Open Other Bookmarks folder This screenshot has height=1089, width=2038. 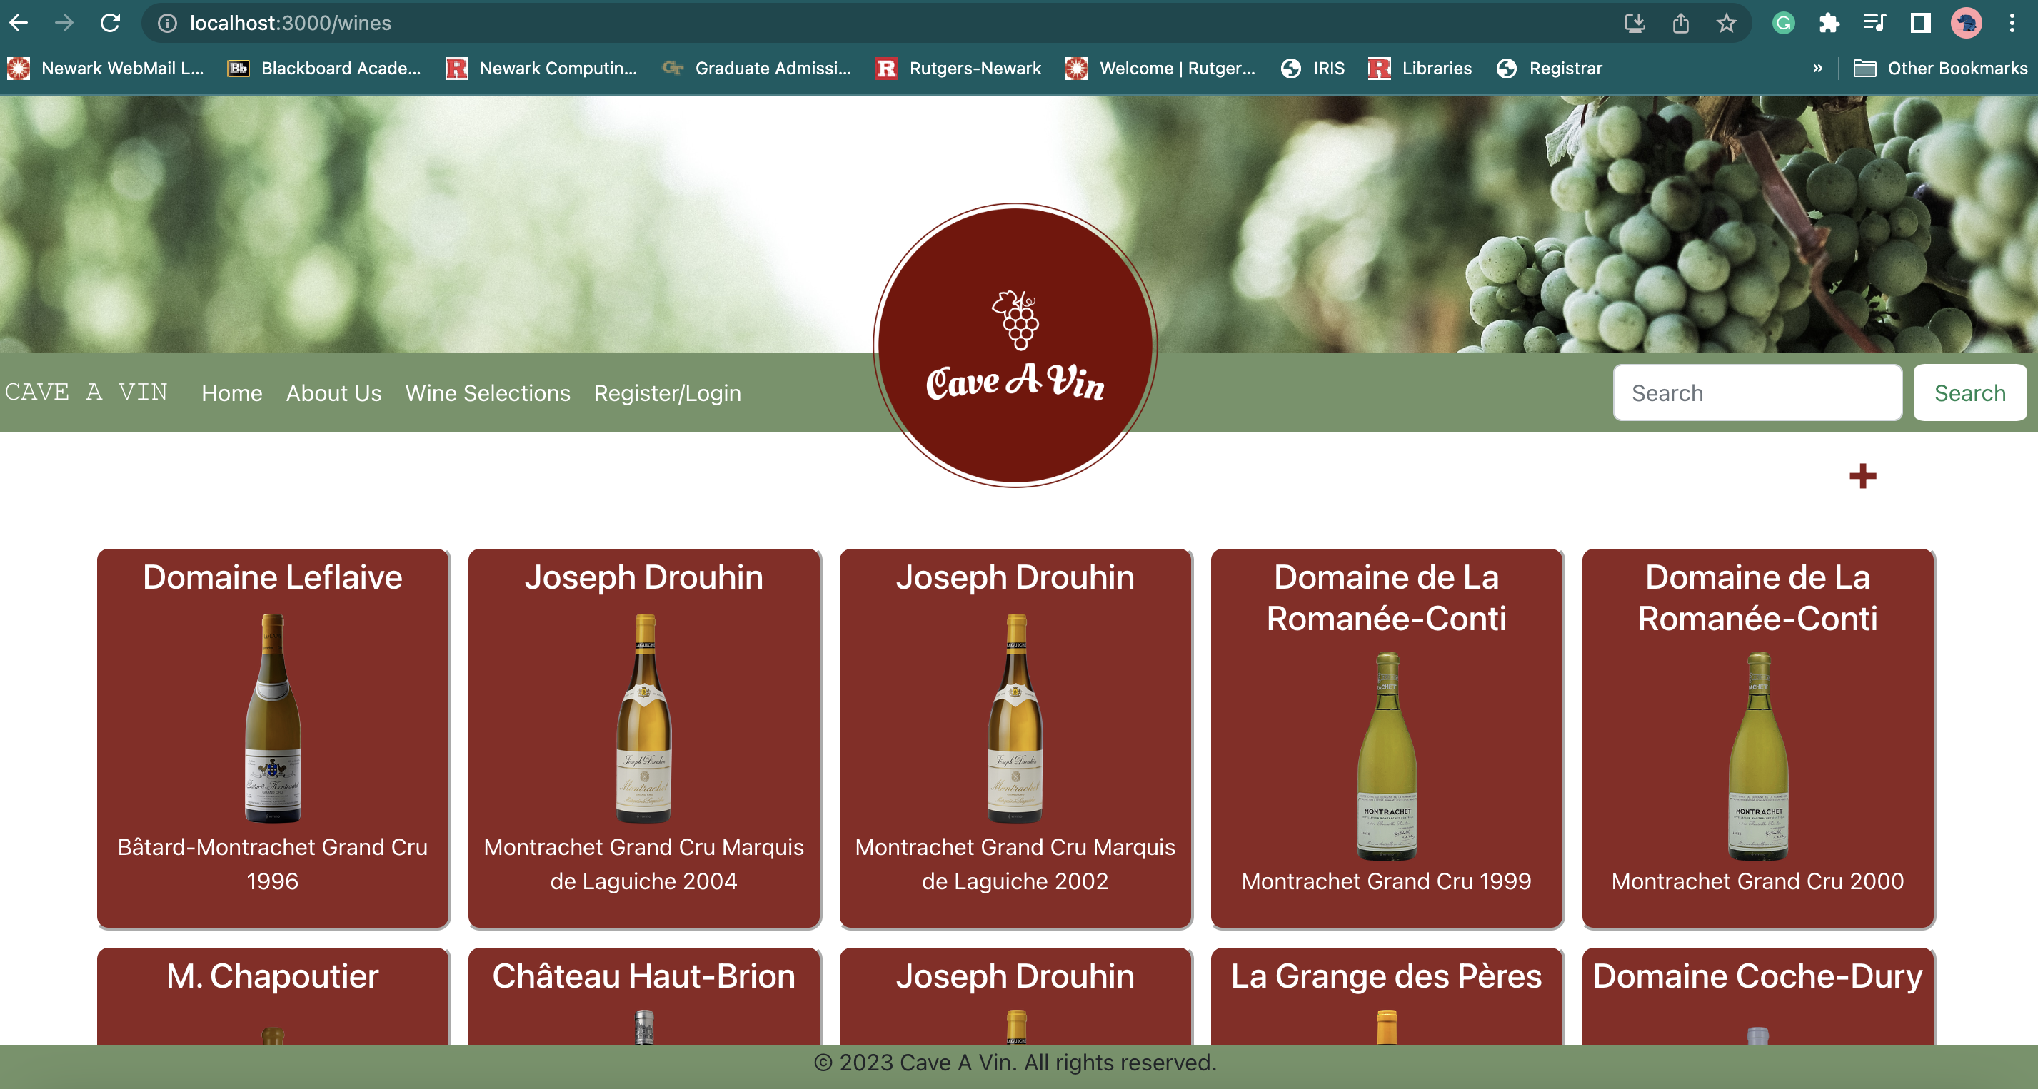click(1941, 68)
